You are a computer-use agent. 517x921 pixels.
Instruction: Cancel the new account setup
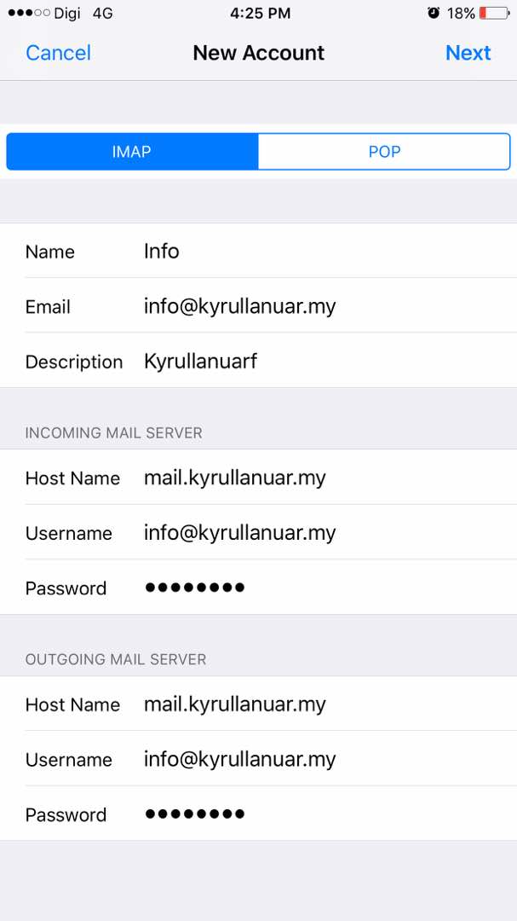click(58, 53)
